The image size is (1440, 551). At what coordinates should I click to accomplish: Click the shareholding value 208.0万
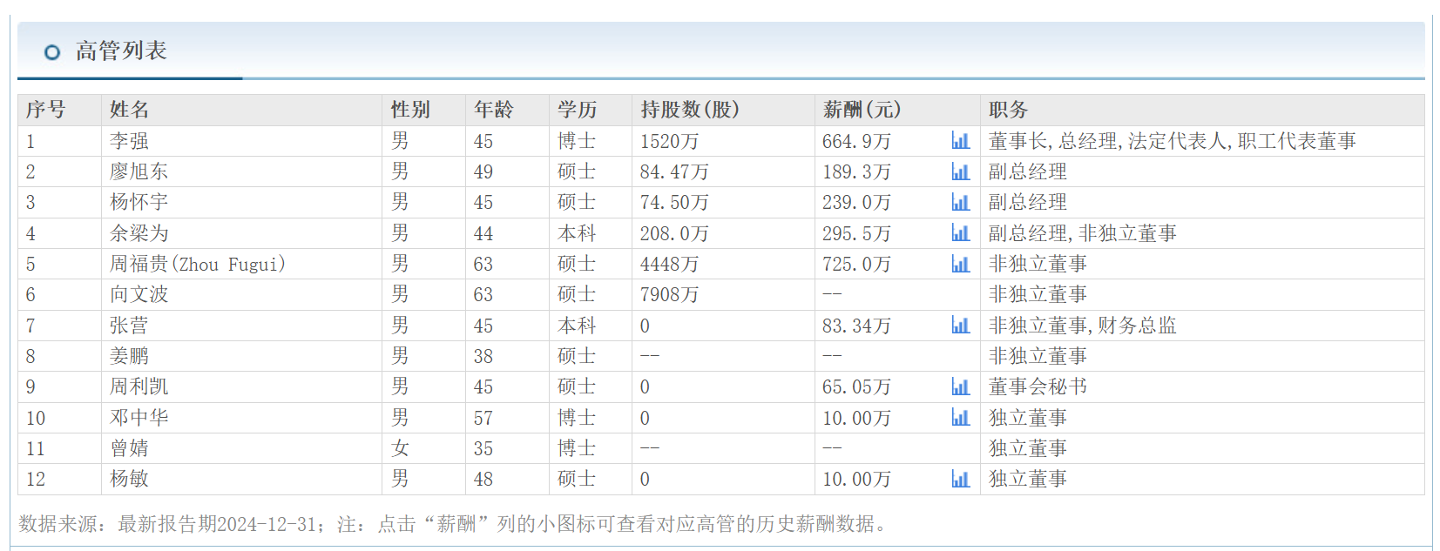674,233
